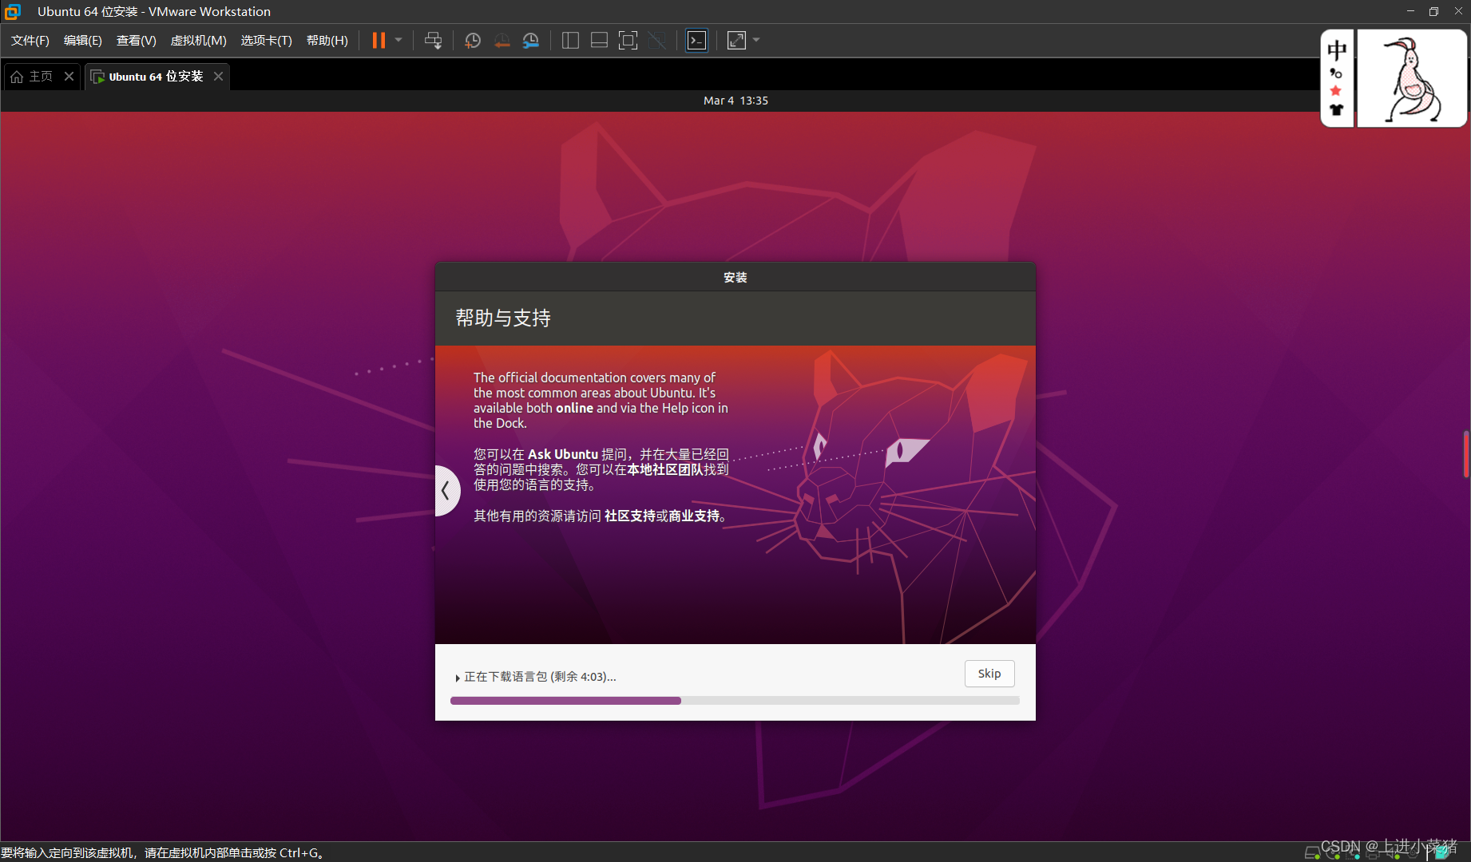Select the Ubuntu 64 位安装 tab
1471x862 pixels.
[x=157, y=77]
